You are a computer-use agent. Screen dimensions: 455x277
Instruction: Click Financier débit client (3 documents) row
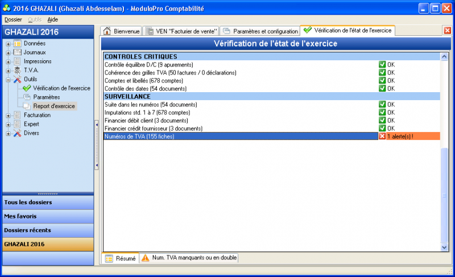pyautogui.click(x=241, y=121)
